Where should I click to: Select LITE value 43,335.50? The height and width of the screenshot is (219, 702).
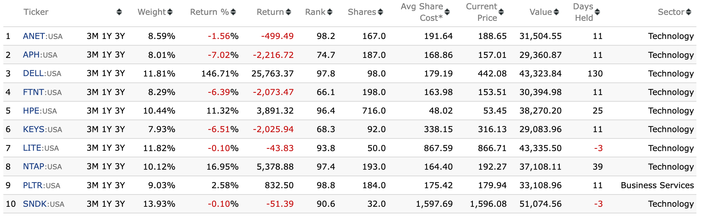[540, 148]
